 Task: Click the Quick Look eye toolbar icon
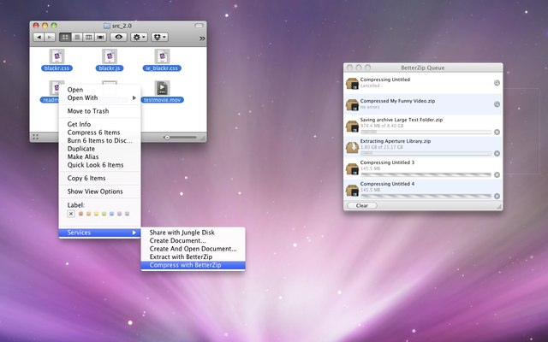coord(120,38)
